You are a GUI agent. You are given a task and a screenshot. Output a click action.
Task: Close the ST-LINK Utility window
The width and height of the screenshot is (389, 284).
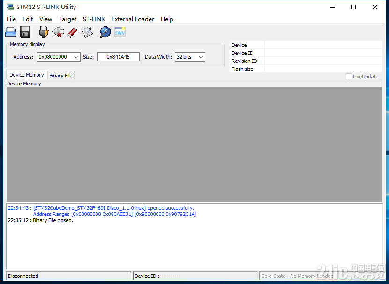[375, 7]
